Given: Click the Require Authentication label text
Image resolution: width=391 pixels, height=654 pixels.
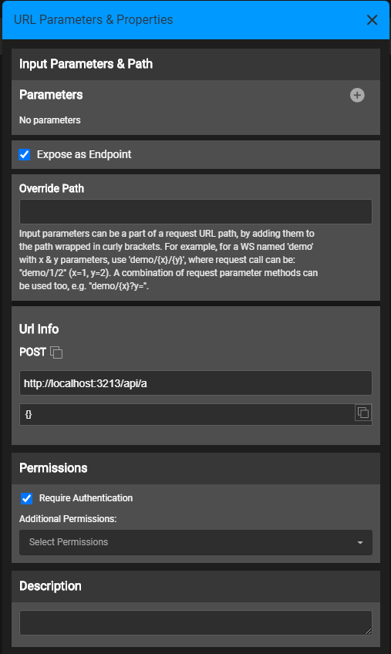Looking at the screenshot, I should [x=86, y=498].
